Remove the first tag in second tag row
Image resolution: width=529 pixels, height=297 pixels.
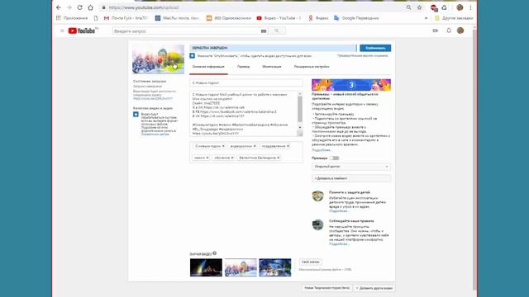[207, 158]
